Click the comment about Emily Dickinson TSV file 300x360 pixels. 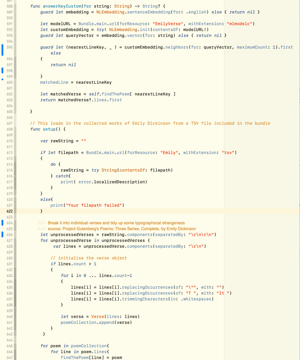(x=150, y=123)
